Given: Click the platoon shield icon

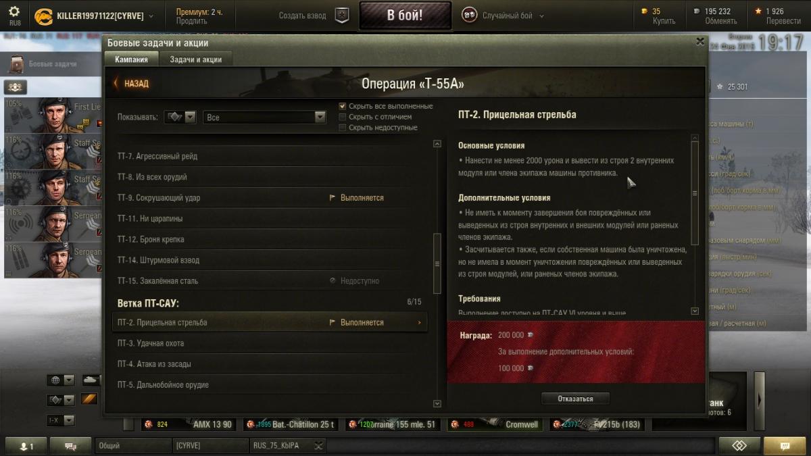Looking at the screenshot, I should (343, 16).
